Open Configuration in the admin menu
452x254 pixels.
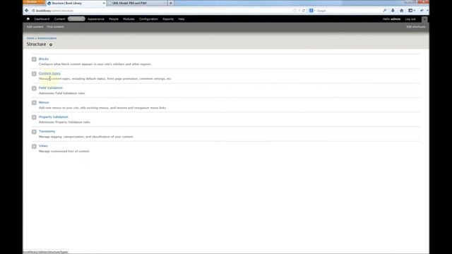[148, 19]
